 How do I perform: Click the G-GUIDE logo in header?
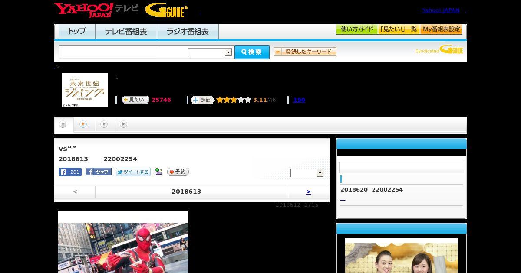[166, 10]
